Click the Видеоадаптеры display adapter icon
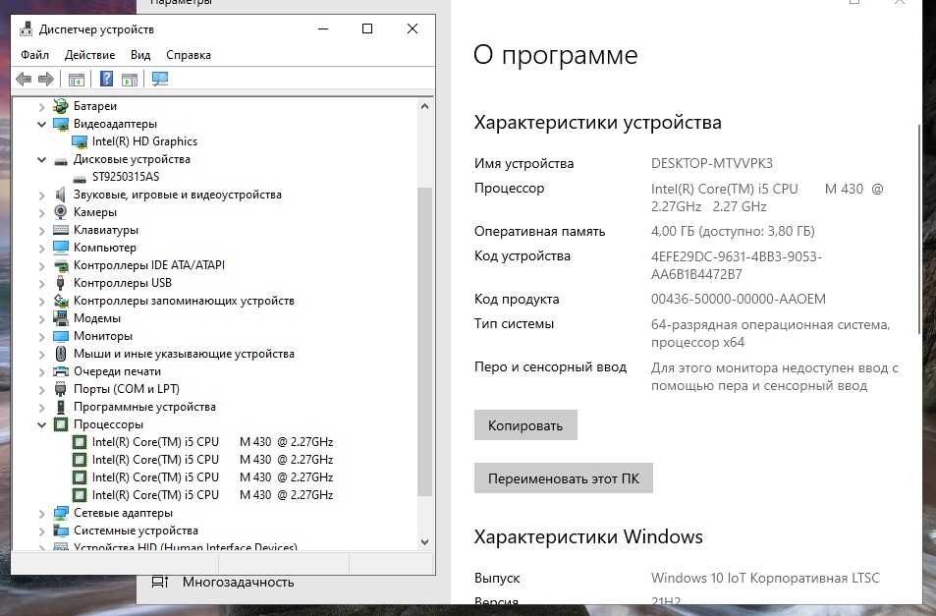Image resolution: width=936 pixels, height=616 pixels. [x=60, y=124]
